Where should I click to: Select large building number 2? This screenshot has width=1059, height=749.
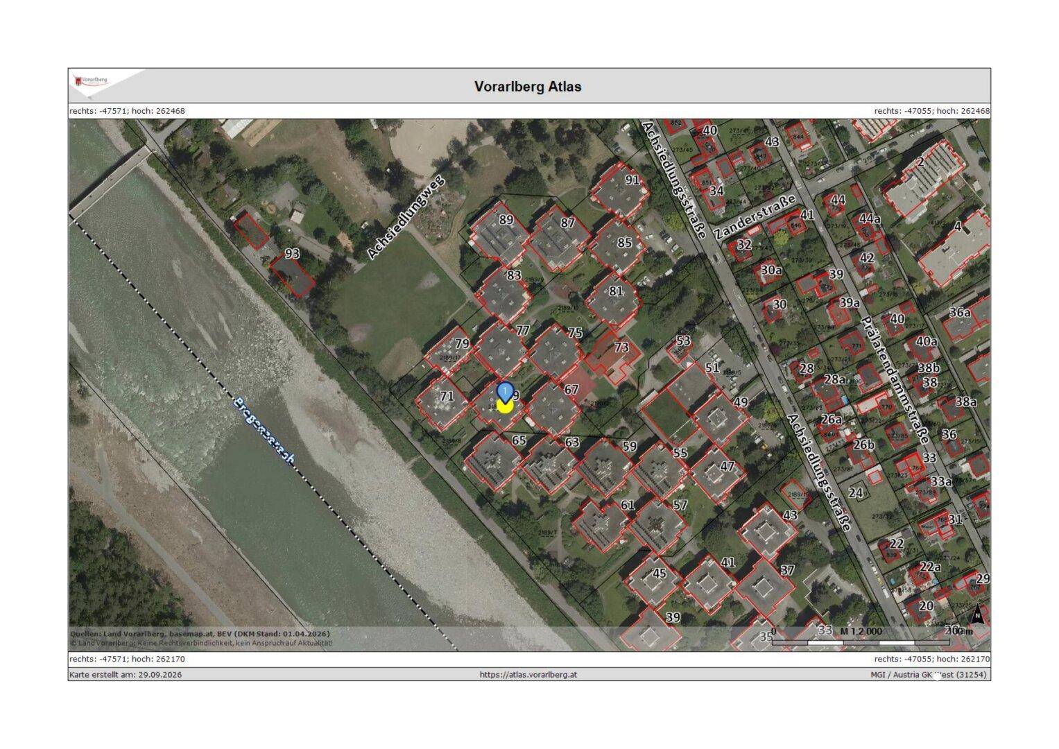924,180
